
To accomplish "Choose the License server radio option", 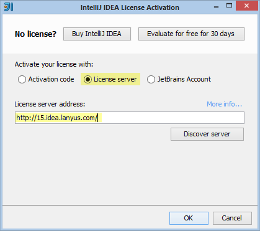I will (x=110, y=79).
